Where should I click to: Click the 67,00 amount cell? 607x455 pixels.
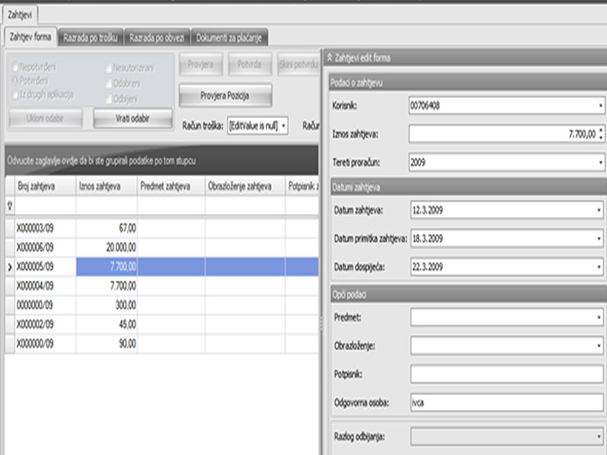tap(106, 228)
